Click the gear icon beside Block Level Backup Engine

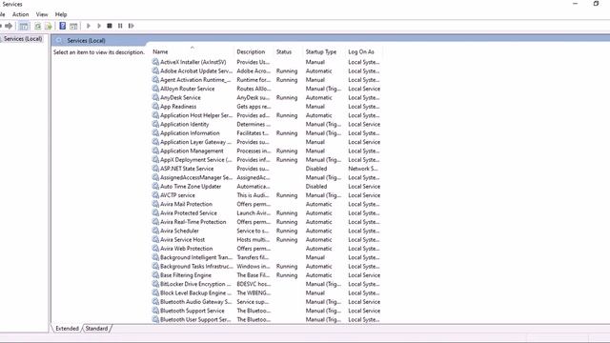pos(155,293)
